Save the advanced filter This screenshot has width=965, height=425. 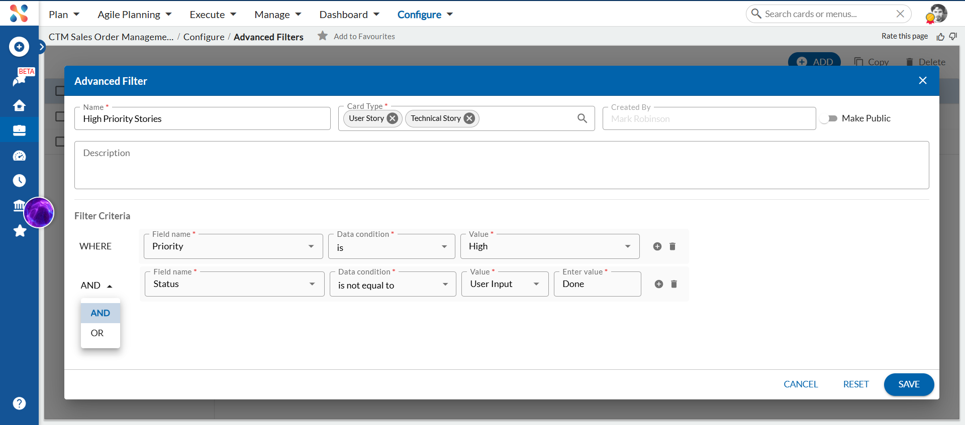coord(909,384)
